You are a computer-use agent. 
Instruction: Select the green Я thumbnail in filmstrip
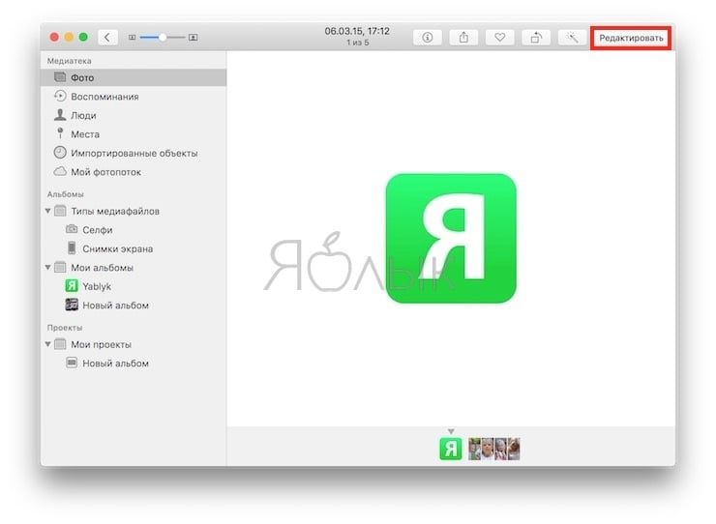pyautogui.click(x=451, y=449)
